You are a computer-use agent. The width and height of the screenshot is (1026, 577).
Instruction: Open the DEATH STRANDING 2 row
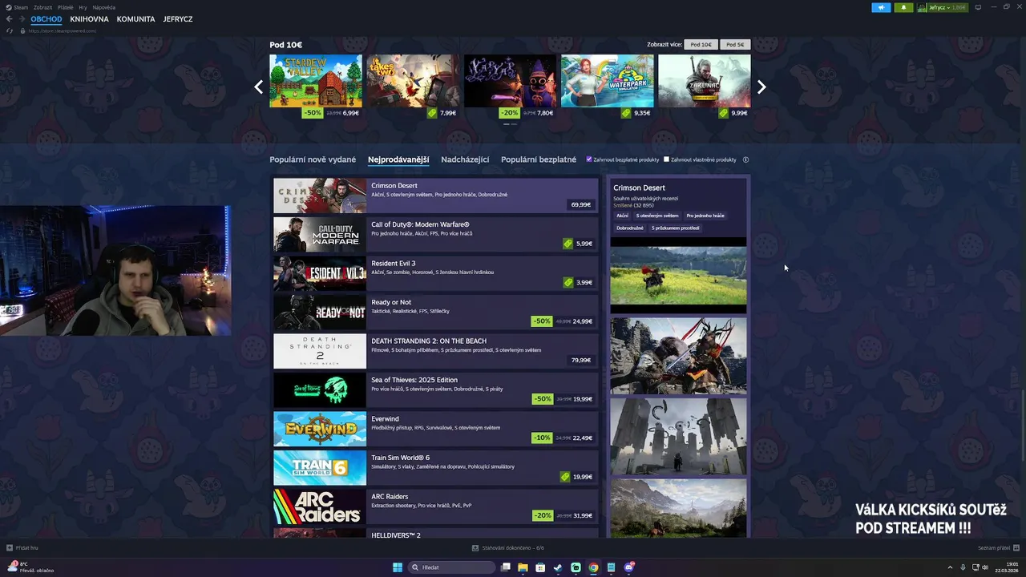[435, 351]
